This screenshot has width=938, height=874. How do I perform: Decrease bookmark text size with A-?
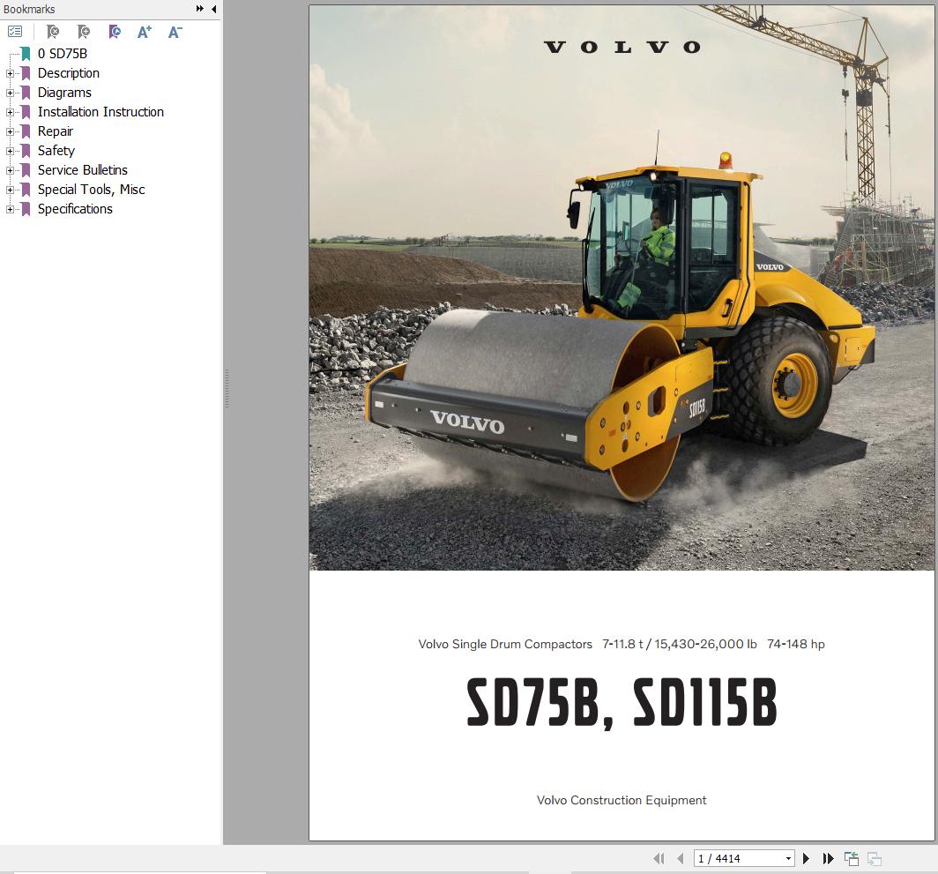point(174,31)
